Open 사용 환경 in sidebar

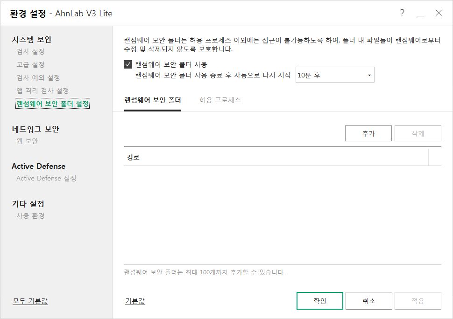(31, 216)
